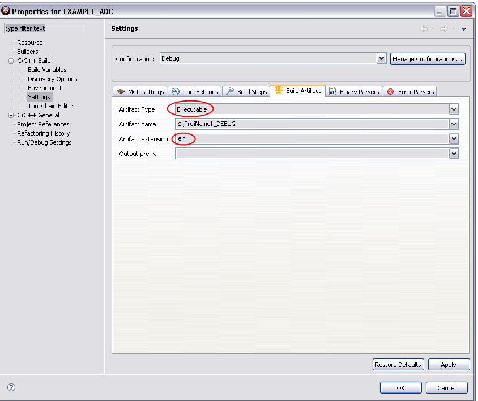Confirm with the OK button
Screen dimensions: 478x401
[x=400, y=387]
